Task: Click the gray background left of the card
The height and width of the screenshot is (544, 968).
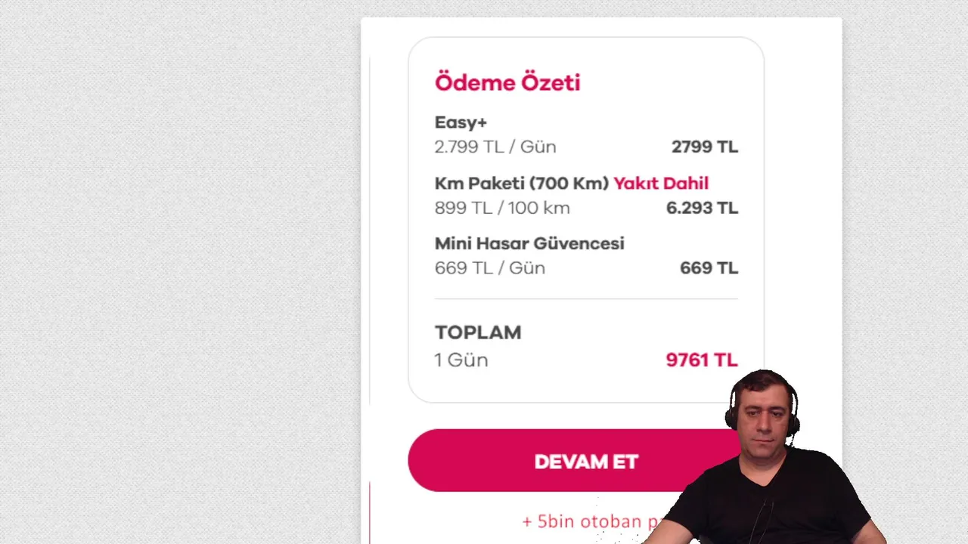Action: point(181,272)
